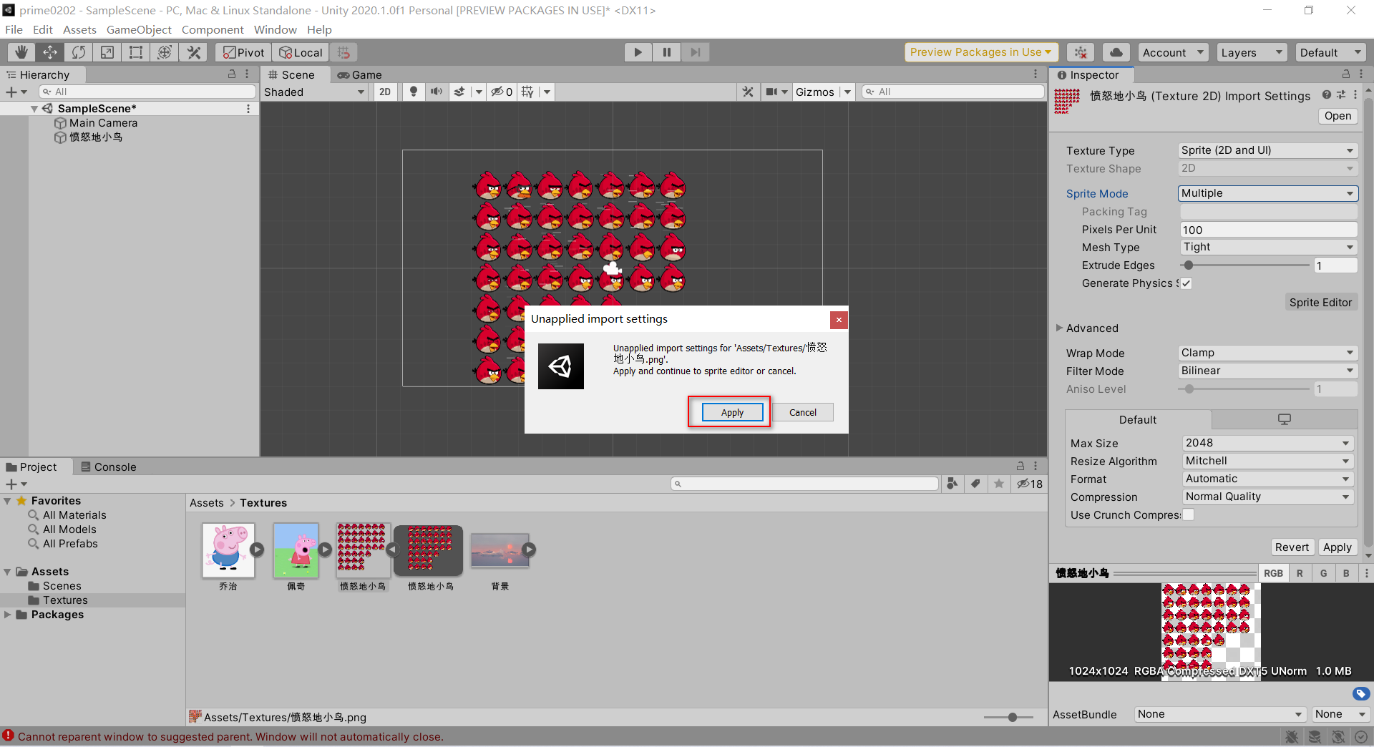Open the Component menu
Image resolution: width=1374 pixels, height=747 pixels.
(x=213, y=29)
